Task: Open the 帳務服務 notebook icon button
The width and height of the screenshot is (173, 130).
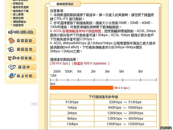Action: (x=21, y=41)
